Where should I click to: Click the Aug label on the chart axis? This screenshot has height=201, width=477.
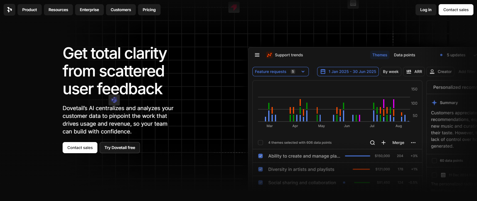[x=399, y=126]
